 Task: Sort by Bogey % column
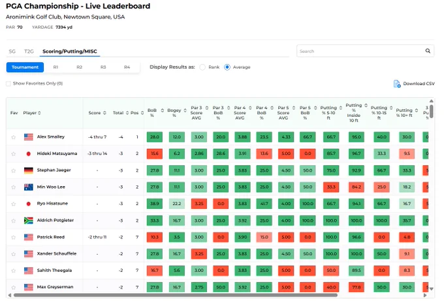click(x=185, y=110)
